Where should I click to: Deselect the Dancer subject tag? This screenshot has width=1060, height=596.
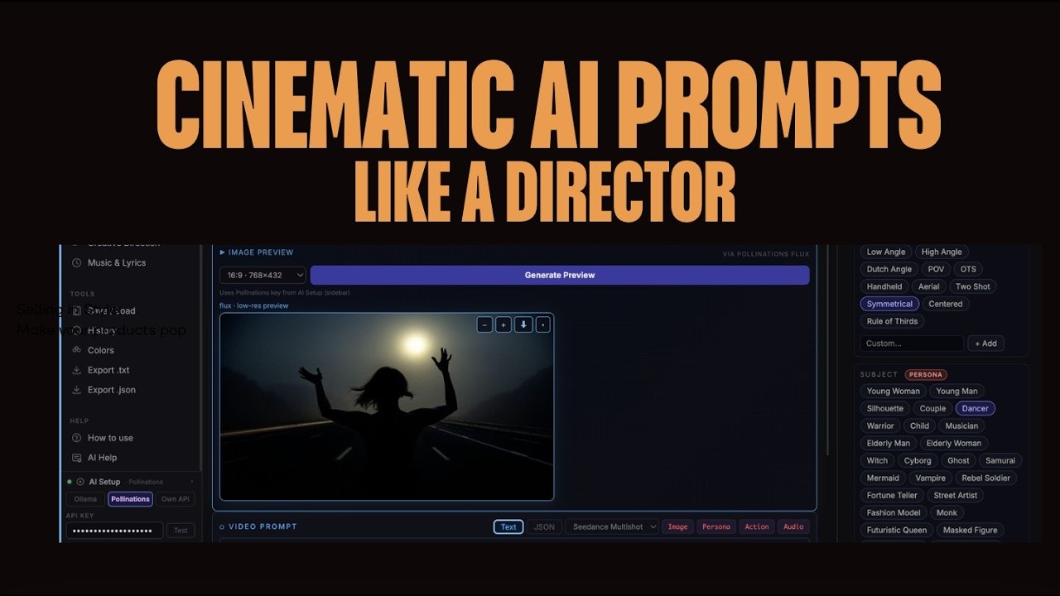(x=975, y=408)
